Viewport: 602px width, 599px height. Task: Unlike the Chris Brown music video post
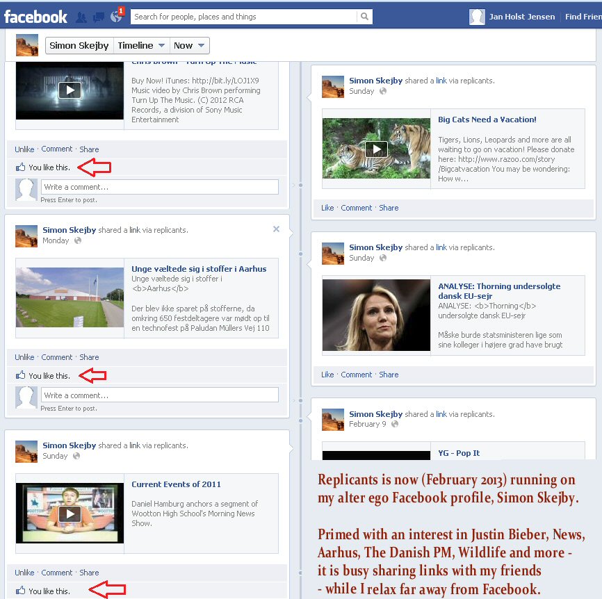click(24, 149)
